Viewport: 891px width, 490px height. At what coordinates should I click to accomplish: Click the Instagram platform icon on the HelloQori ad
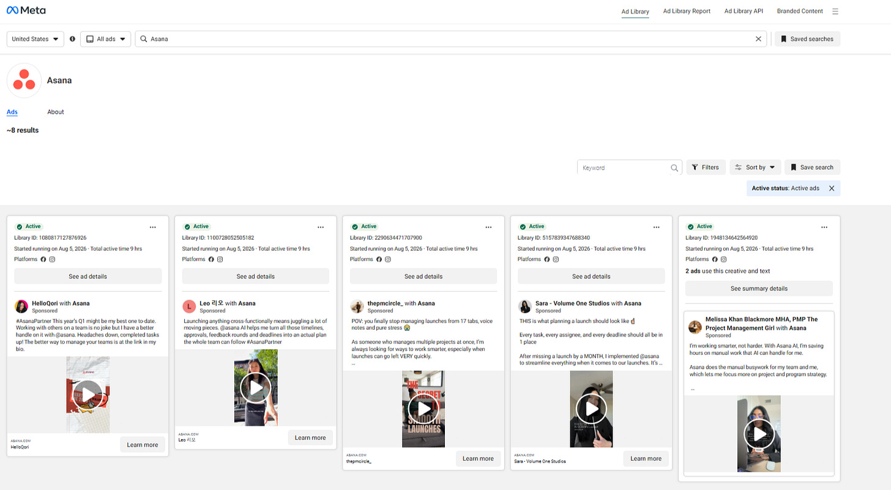[x=53, y=259]
